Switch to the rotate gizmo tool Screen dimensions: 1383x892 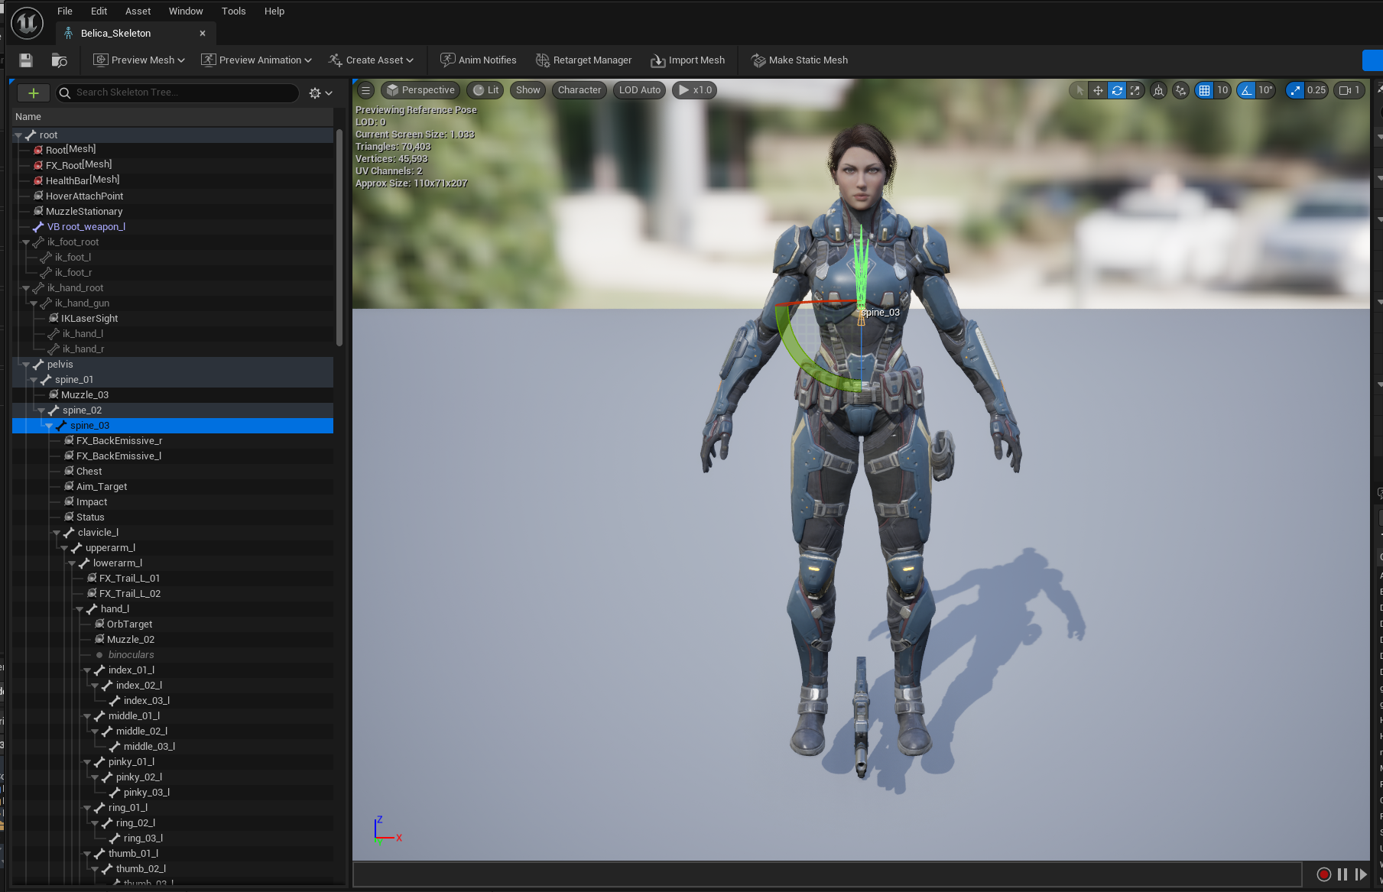1117,90
